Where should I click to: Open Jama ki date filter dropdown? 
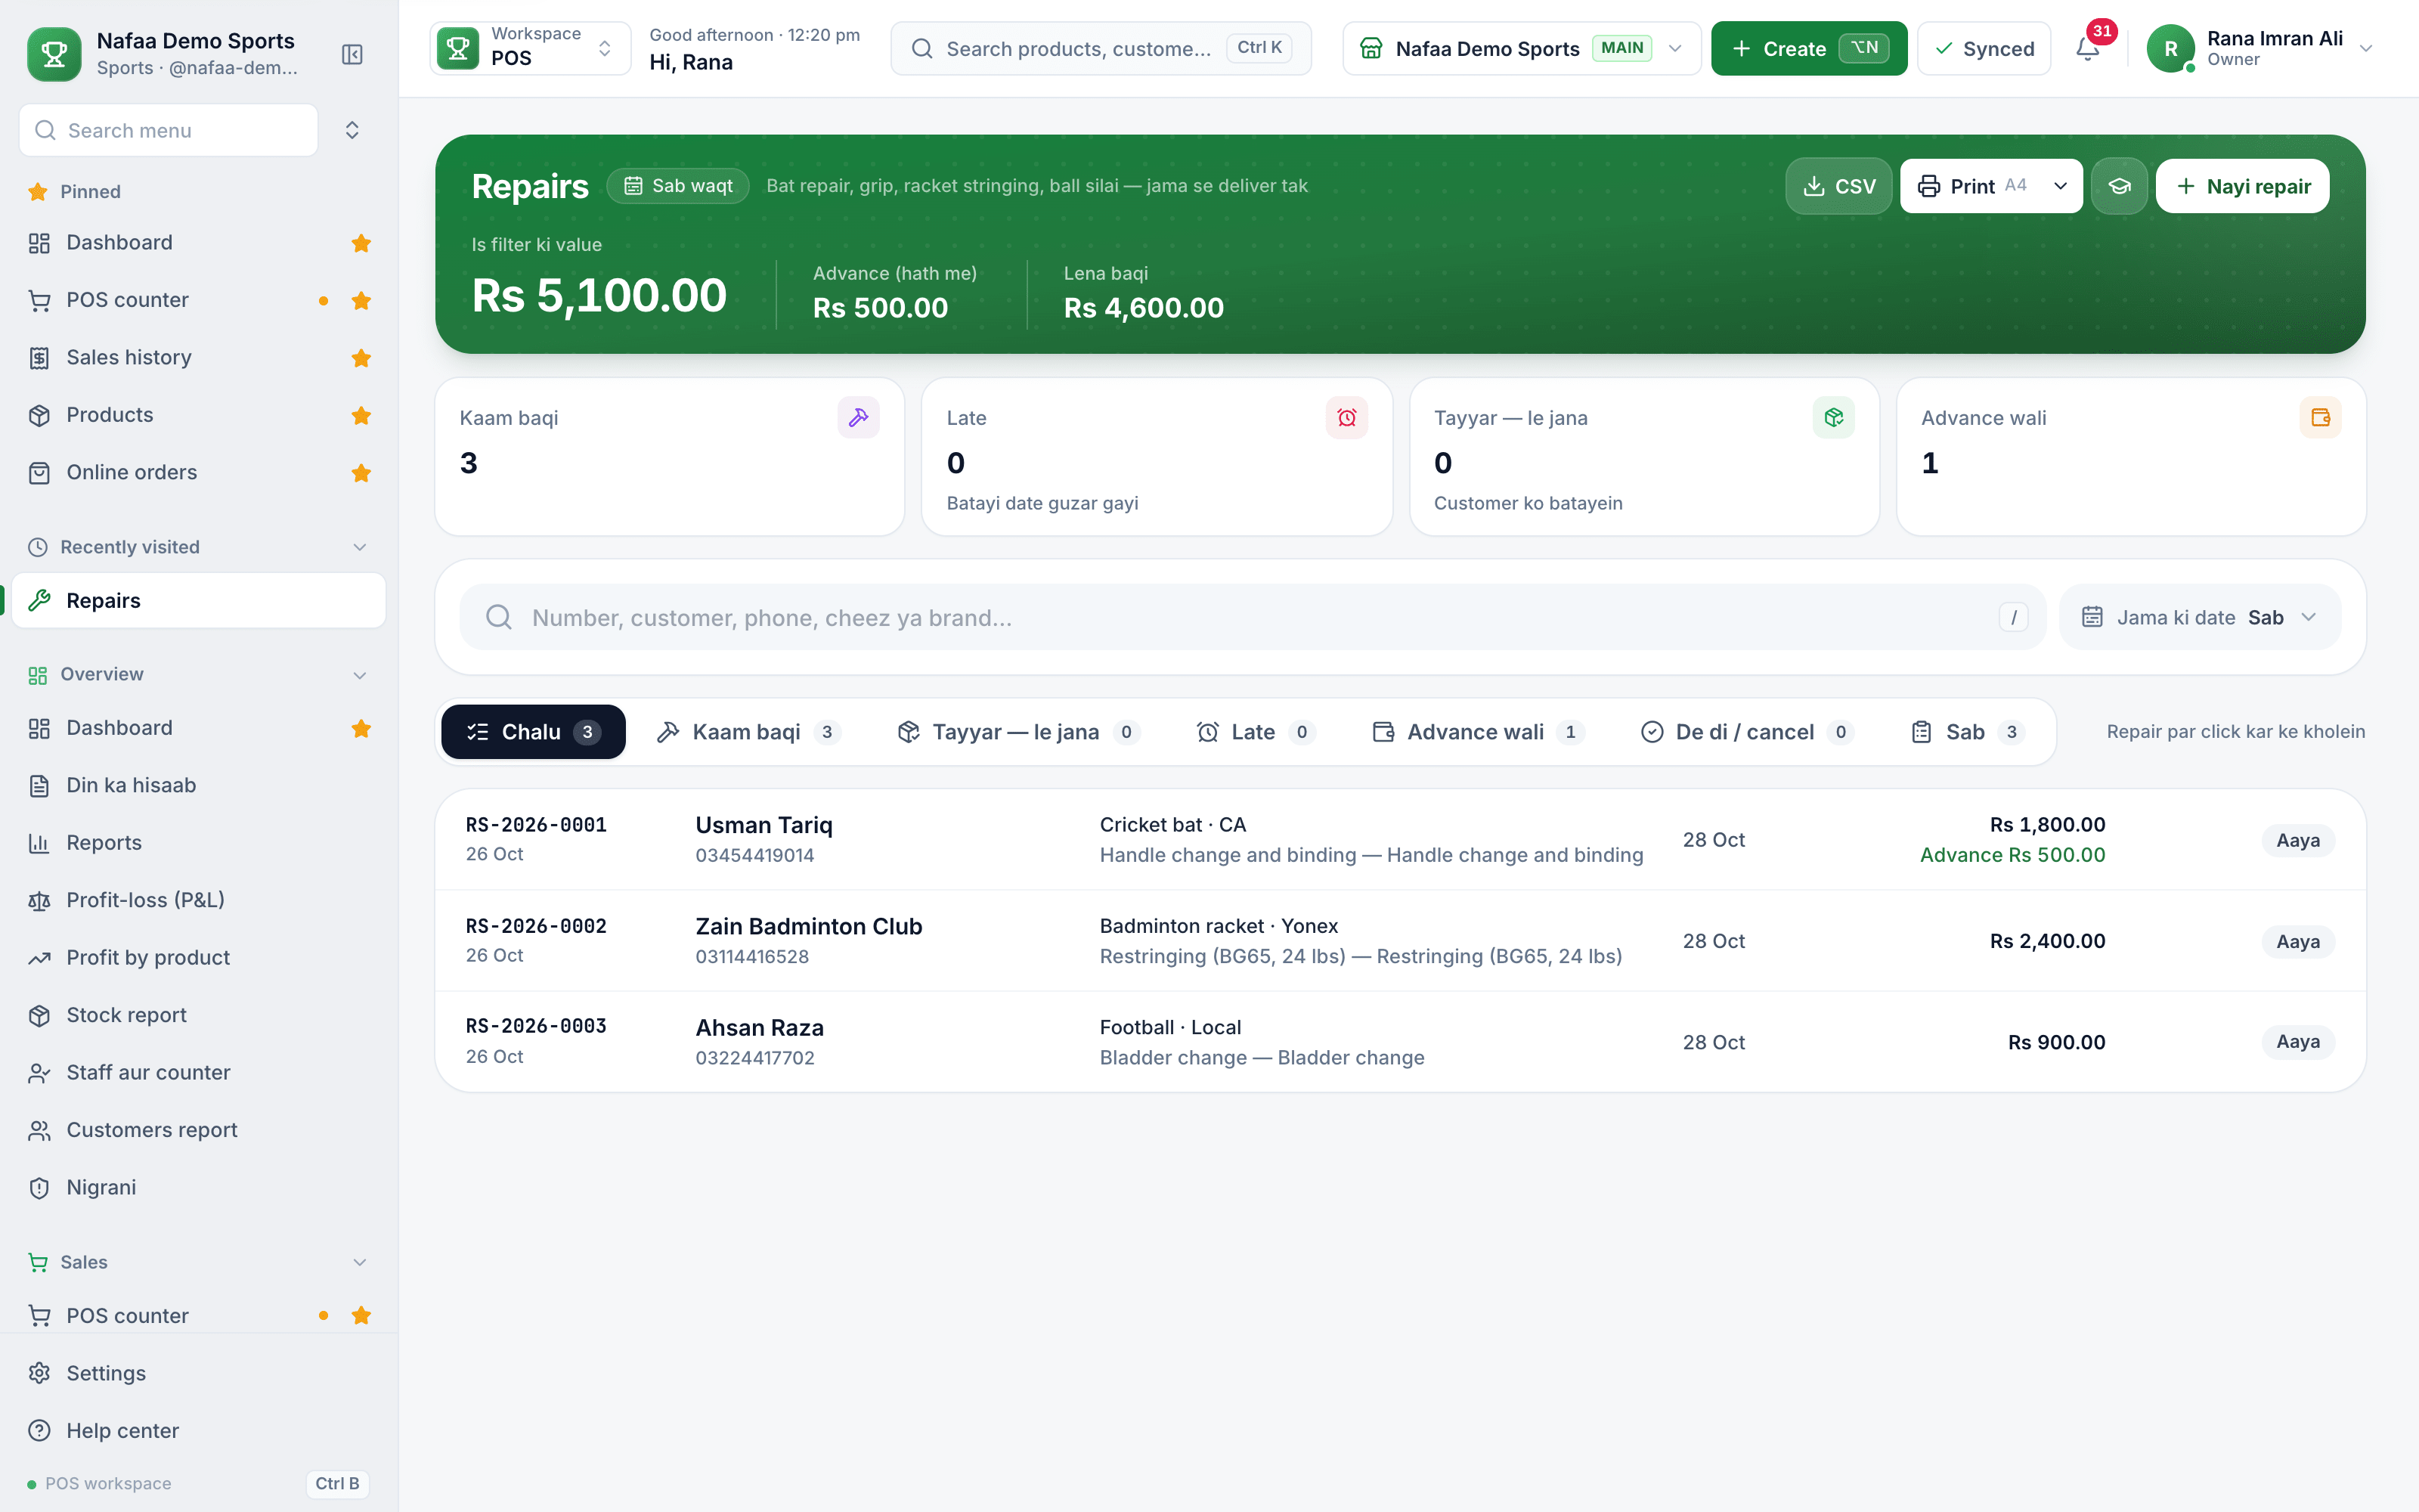[2199, 617]
